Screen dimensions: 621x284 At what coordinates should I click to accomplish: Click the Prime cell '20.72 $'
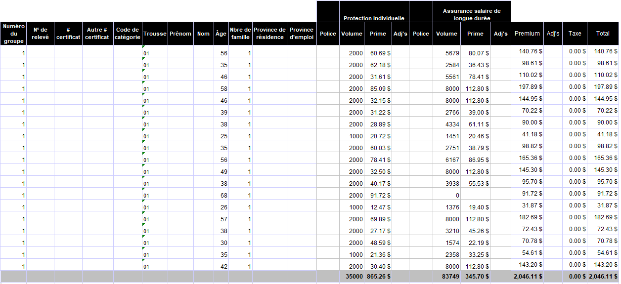pos(379,134)
